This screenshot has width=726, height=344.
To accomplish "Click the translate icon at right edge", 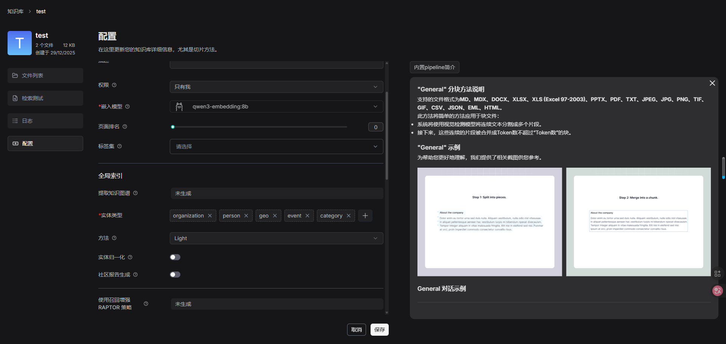I will [x=717, y=290].
